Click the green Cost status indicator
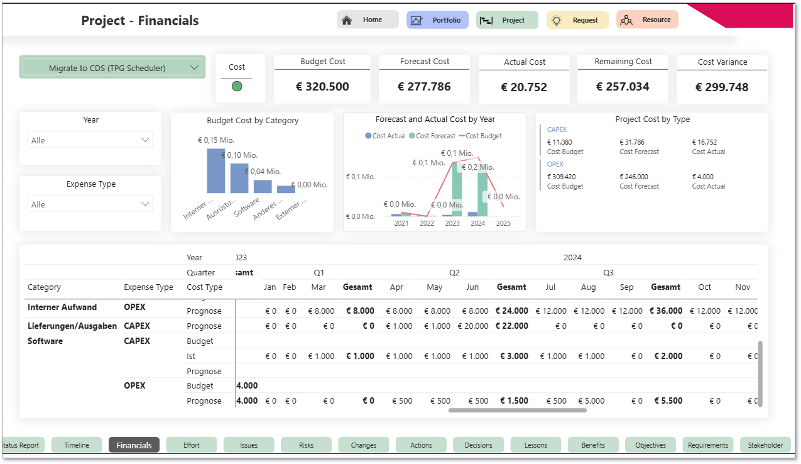This screenshot has height=464, width=801. [237, 86]
